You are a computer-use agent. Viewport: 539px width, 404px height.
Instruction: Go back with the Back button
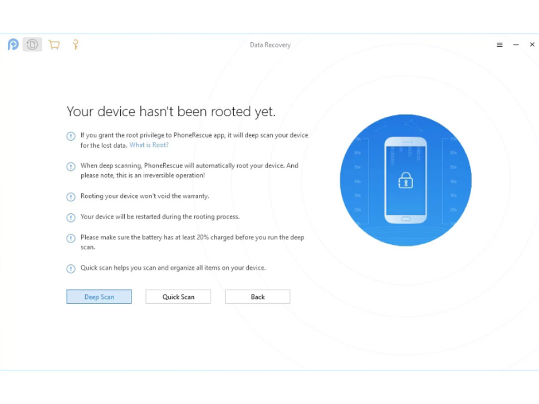point(257,297)
